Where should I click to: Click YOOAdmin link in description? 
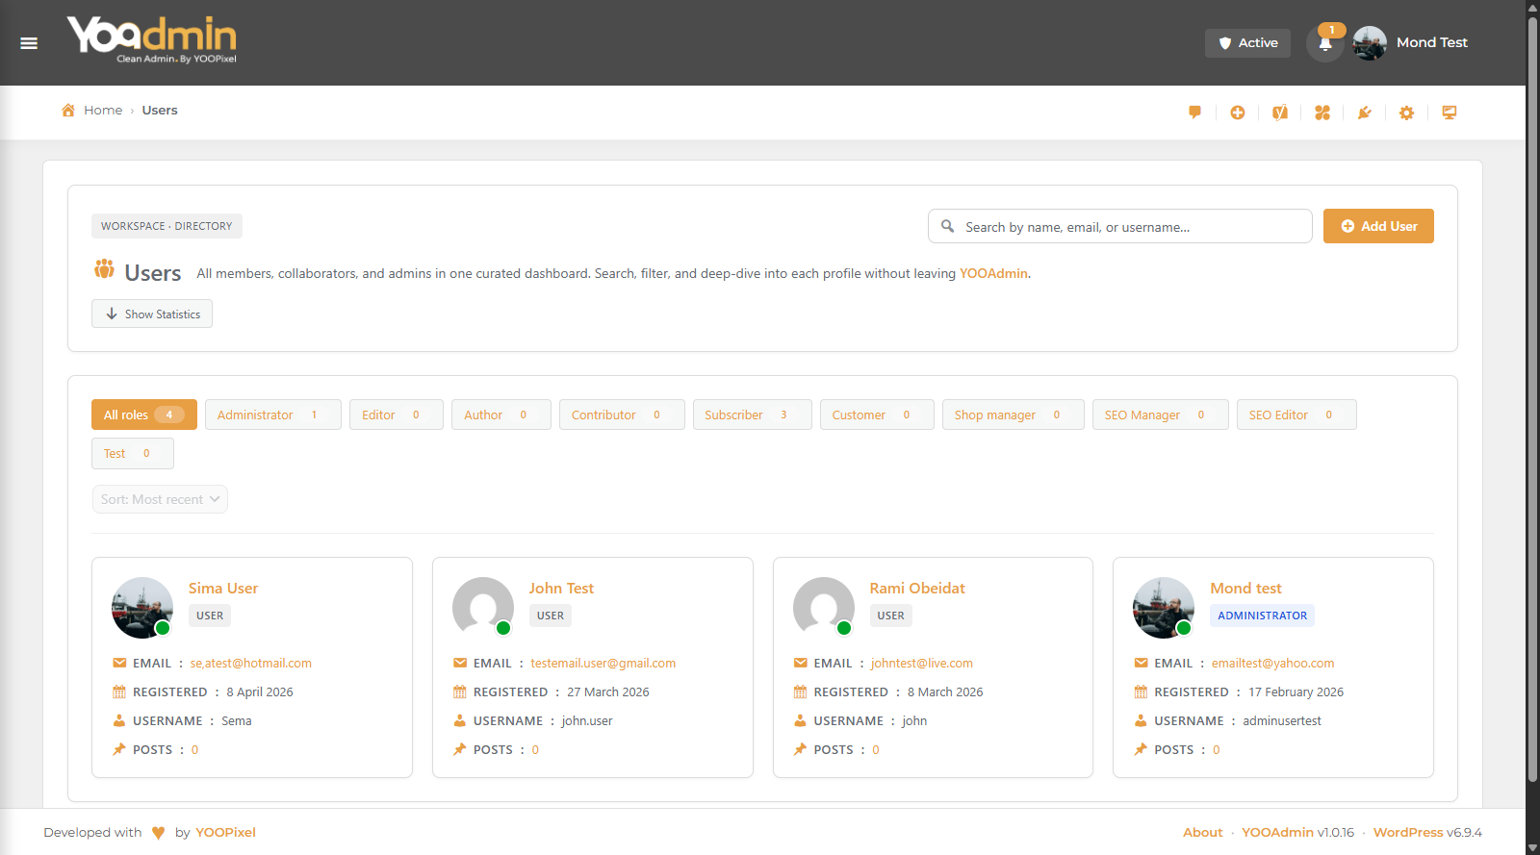[x=993, y=273]
